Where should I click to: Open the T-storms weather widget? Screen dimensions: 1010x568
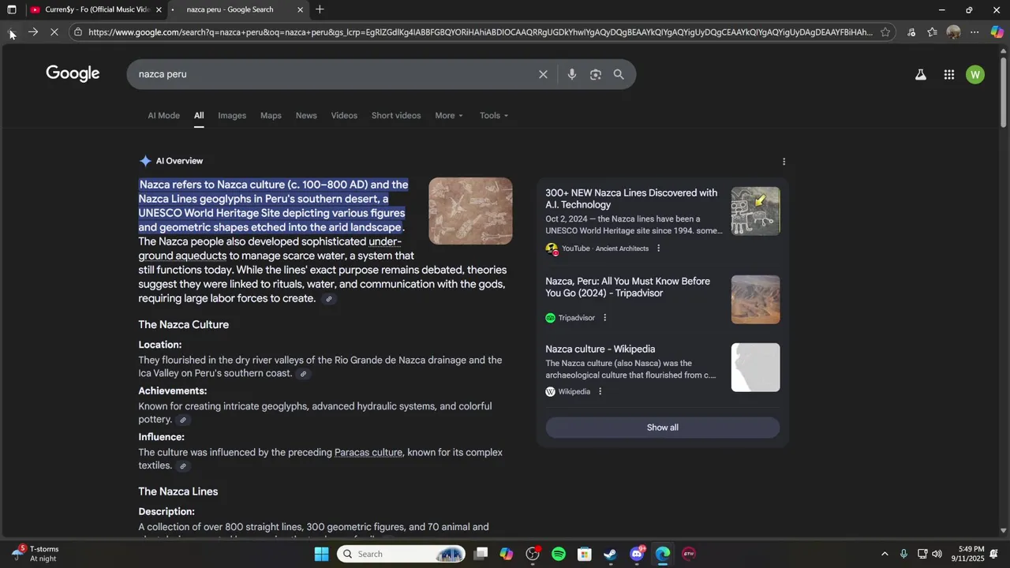click(36, 554)
